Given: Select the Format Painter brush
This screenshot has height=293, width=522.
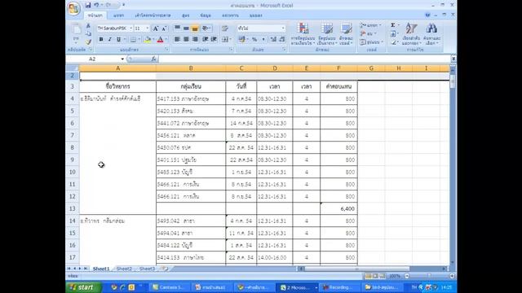Looking at the screenshot, I should (88, 42).
